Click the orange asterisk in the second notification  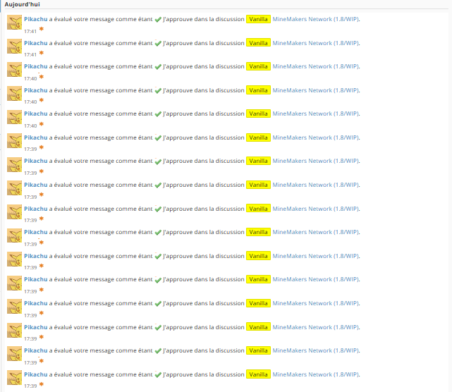click(42, 54)
